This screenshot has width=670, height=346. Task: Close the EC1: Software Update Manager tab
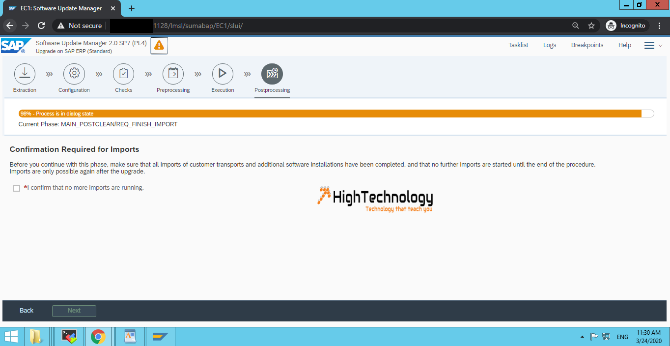coord(112,8)
